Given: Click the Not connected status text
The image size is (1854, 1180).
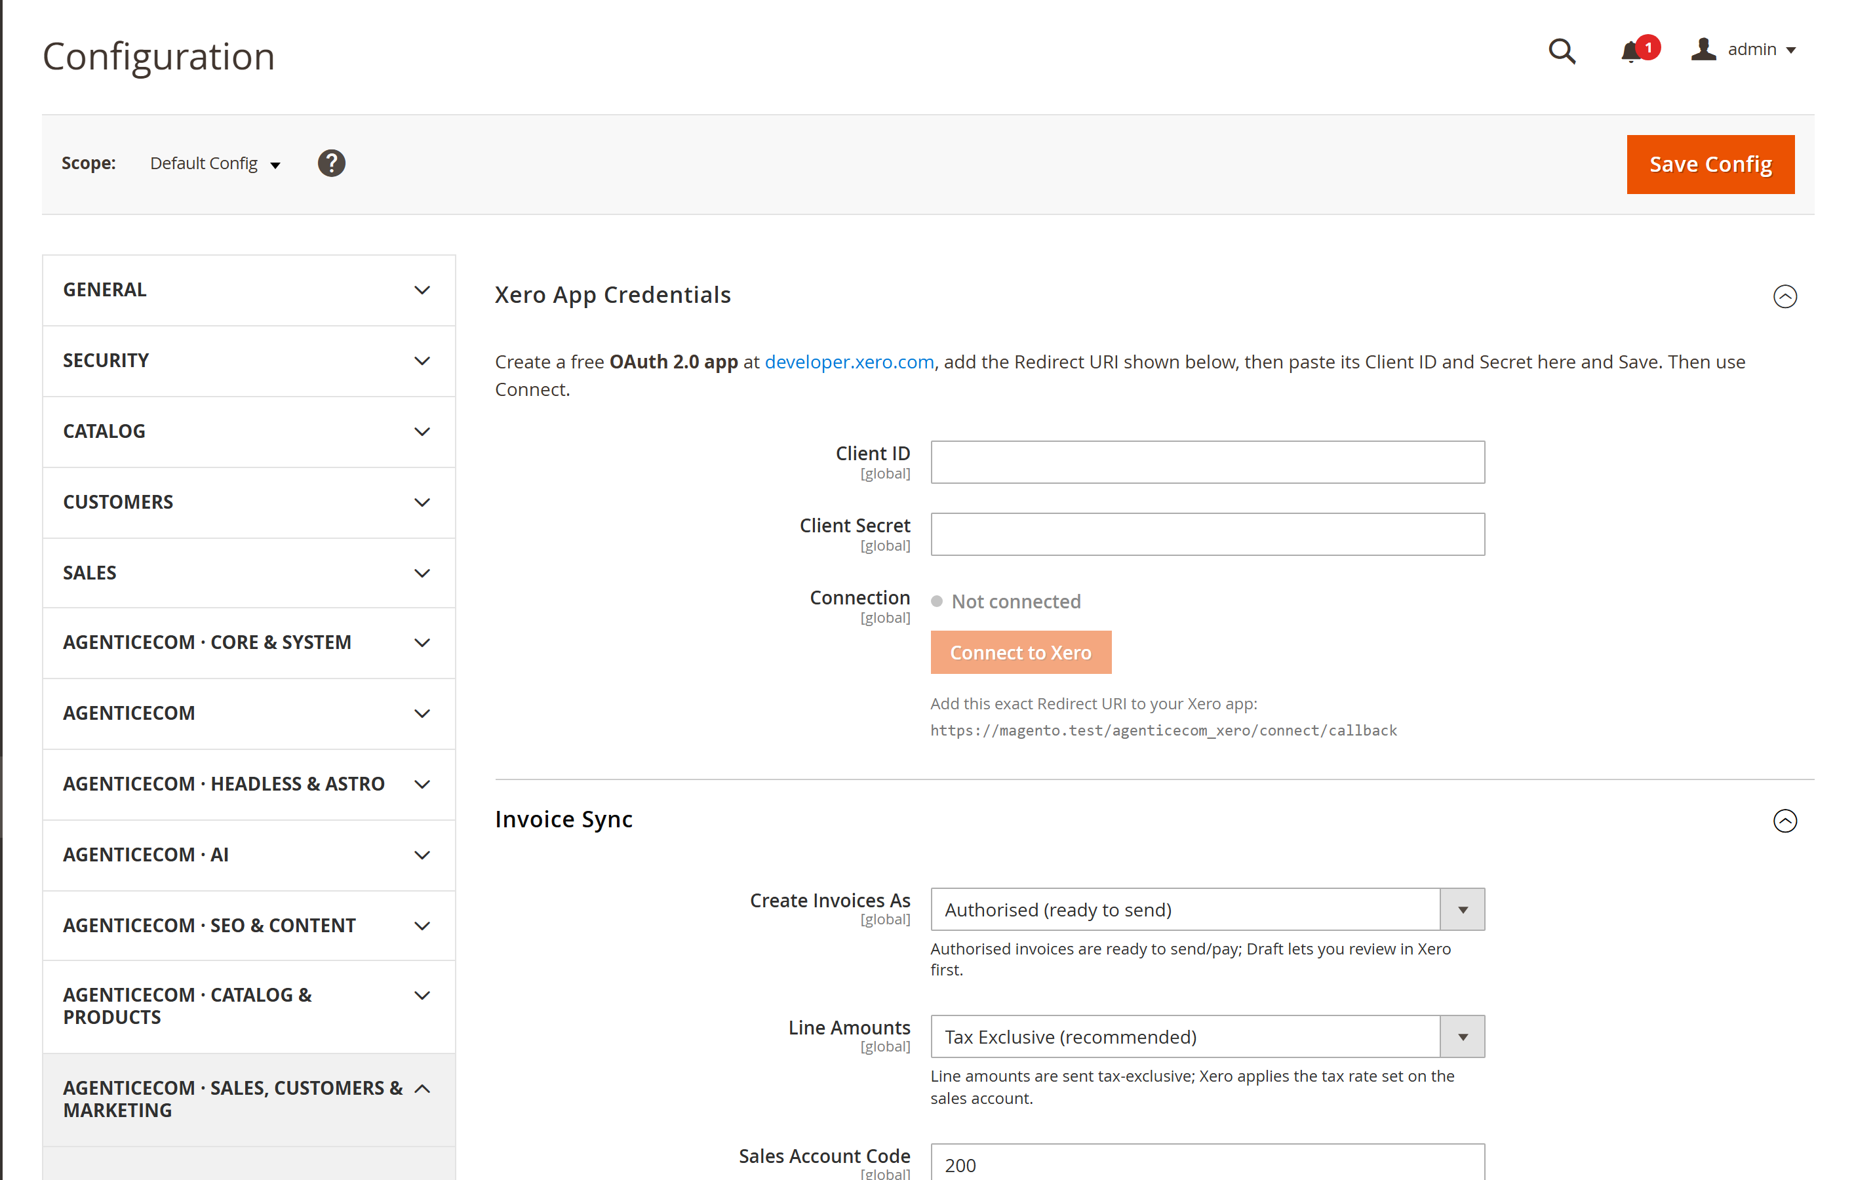Looking at the screenshot, I should [x=1016, y=601].
